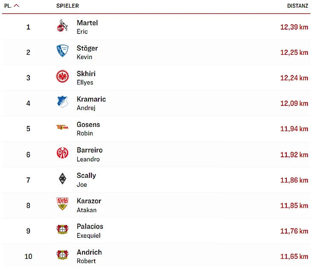This screenshot has height=267, width=312.
Task: Click the Leverkusen logo next to Andrich
Action: (62, 255)
